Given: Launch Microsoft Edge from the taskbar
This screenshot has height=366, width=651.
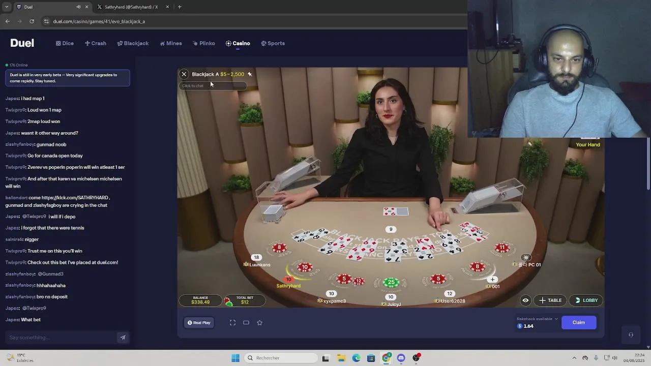Looking at the screenshot, I should [357, 358].
